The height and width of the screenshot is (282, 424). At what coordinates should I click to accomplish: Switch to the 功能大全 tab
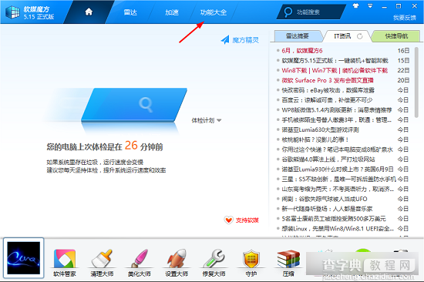(214, 12)
